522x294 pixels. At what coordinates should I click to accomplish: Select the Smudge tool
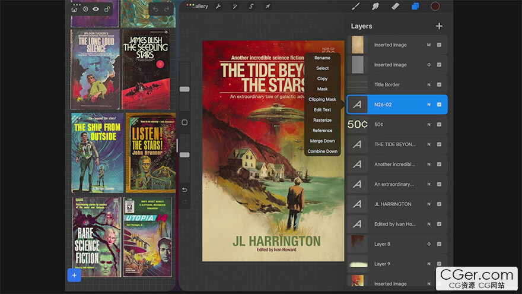point(375,7)
